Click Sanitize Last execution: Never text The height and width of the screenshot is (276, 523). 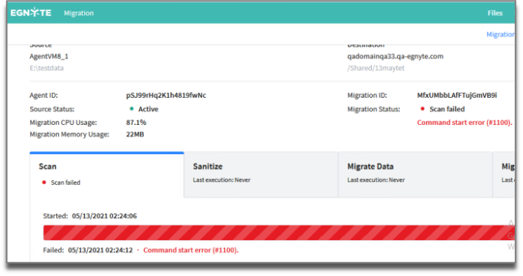(x=221, y=180)
